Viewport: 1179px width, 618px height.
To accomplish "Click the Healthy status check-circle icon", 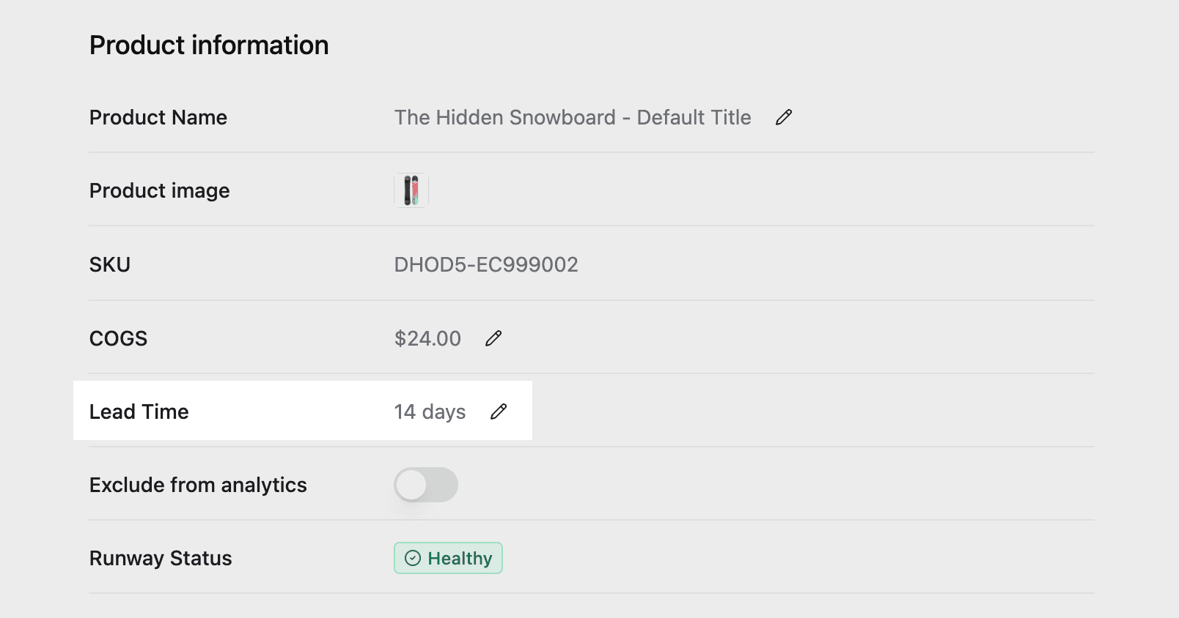I will coord(413,559).
